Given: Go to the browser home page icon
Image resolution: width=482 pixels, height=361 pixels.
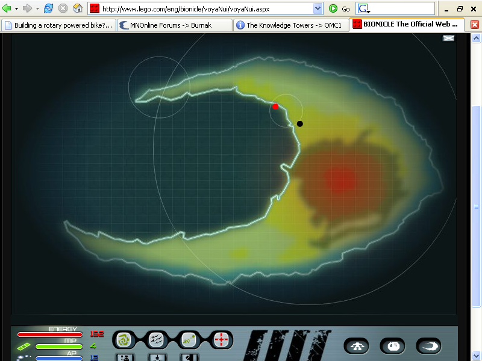Looking at the screenshot, I should coord(78,8).
